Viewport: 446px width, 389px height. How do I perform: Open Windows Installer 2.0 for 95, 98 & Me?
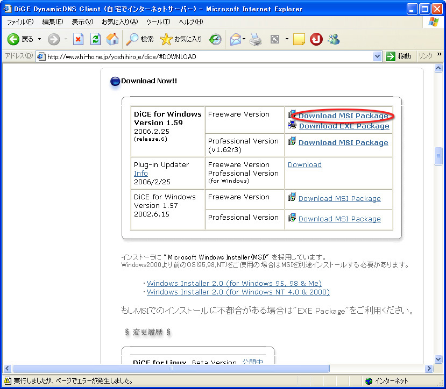click(234, 283)
